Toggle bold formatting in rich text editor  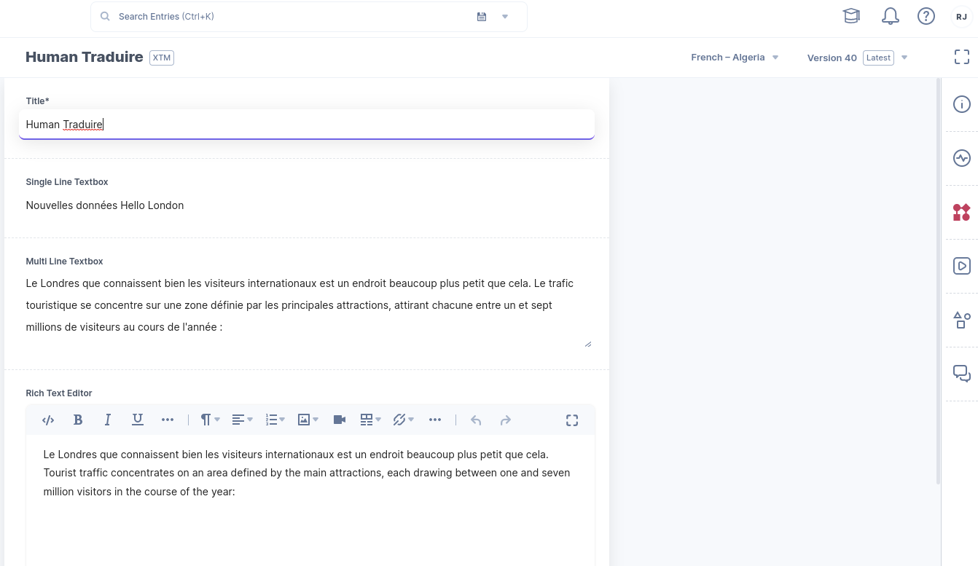click(x=78, y=420)
